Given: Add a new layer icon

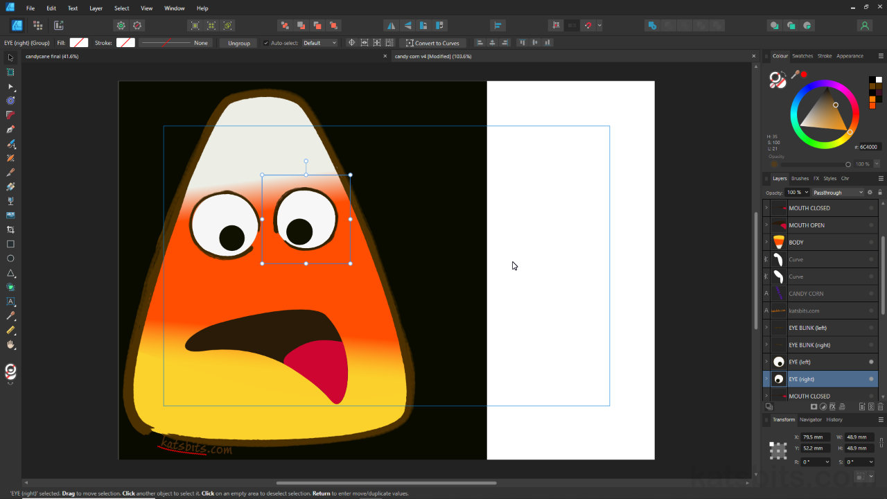Looking at the screenshot, I should coord(861,407).
